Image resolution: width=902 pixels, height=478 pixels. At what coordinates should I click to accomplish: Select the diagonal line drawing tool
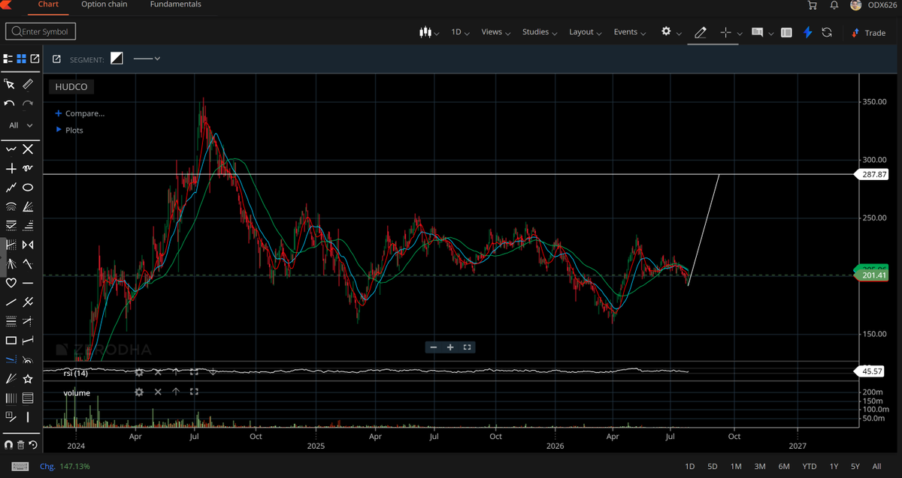11,302
